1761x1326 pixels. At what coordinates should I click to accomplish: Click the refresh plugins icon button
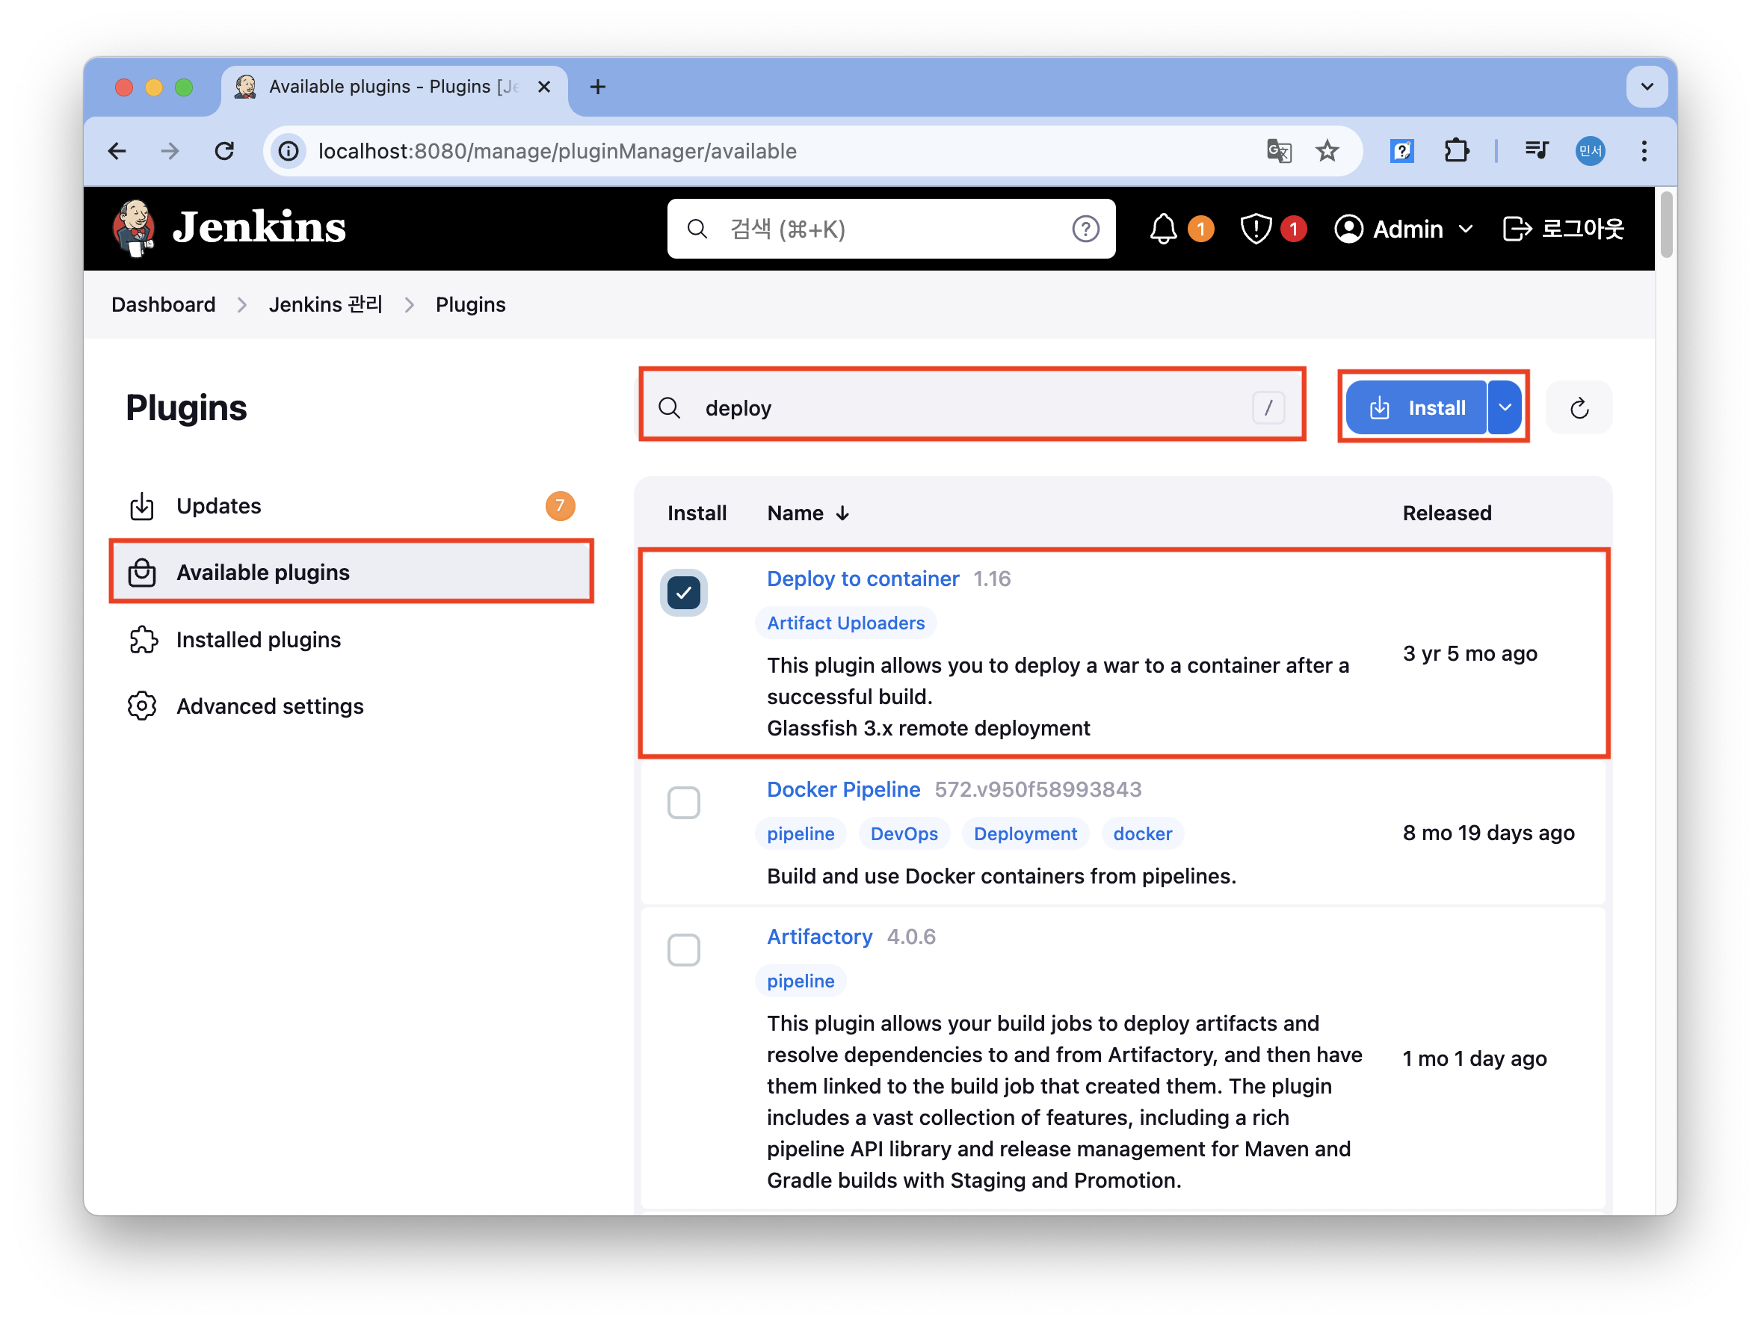point(1579,408)
